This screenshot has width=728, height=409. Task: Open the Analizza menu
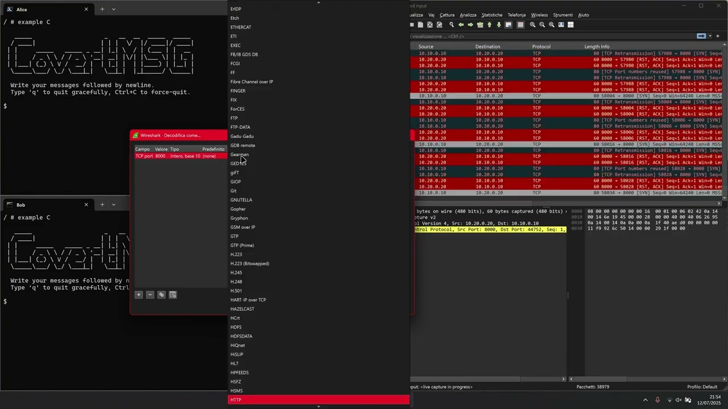(x=468, y=15)
